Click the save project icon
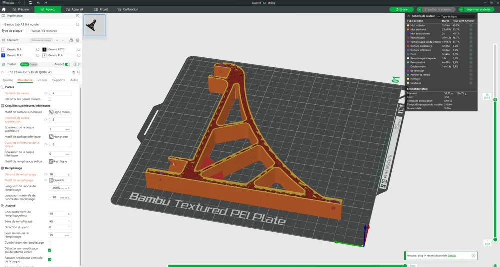500x267 pixels. click(30, 3)
